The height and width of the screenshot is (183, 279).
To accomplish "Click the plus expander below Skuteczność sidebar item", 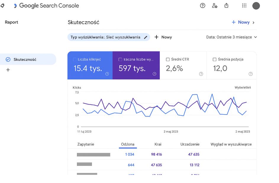I will (x=8, y=70).
